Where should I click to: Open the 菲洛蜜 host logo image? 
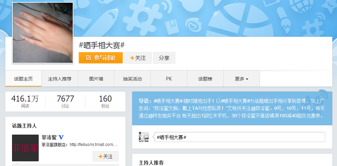[x=25, y=148]
